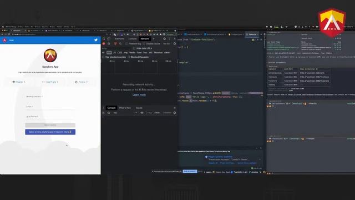Focus the network Filter text field

coord(116,48)
